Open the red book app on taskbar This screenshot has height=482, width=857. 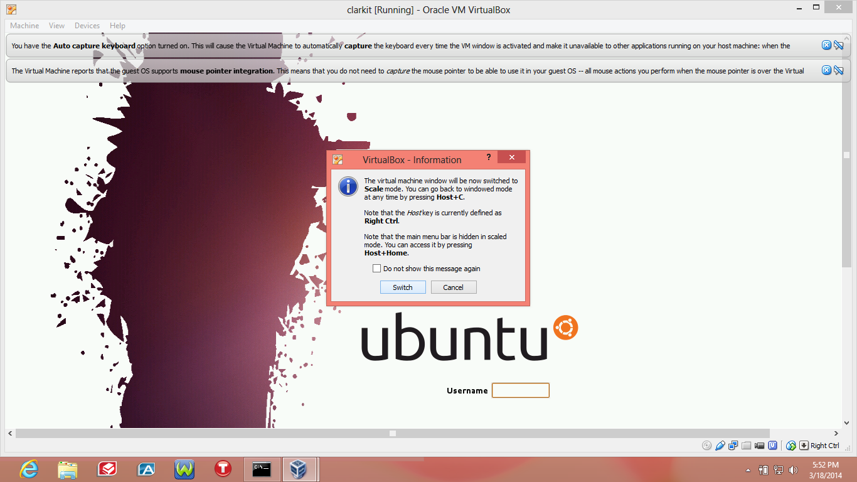coord(107,469)
